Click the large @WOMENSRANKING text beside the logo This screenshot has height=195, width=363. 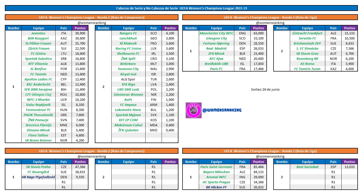point(222,110)
